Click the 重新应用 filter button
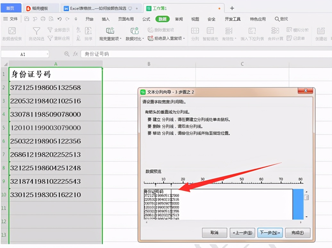 click(x=59, y=38)
